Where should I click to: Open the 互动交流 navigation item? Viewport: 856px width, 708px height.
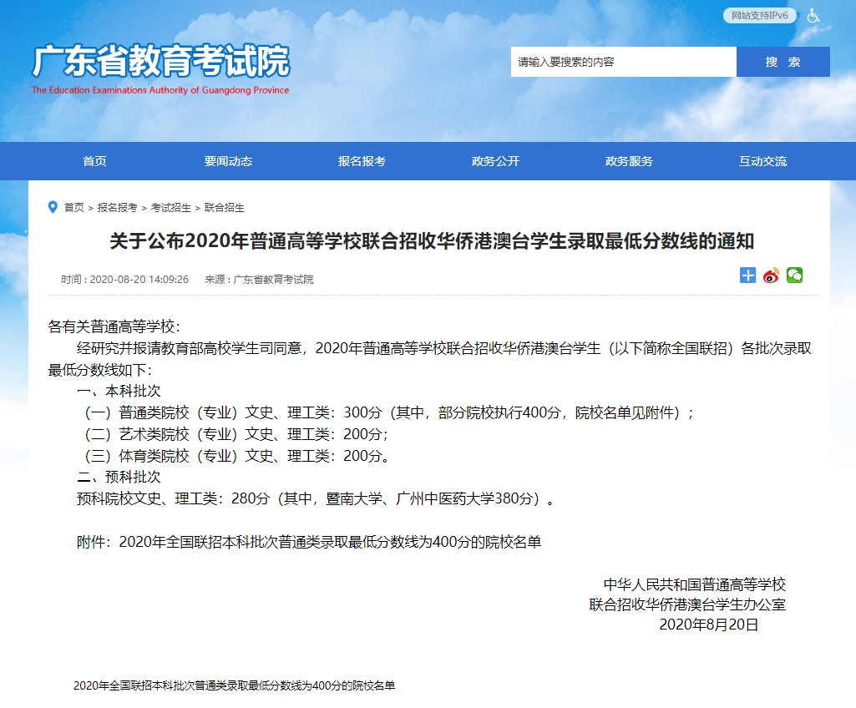[x=762, y=161]
